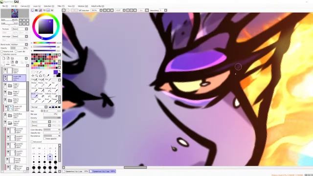Click the foreground purple color swatch
The width and height of the screenshot is (313, 176).
(55, 72)
